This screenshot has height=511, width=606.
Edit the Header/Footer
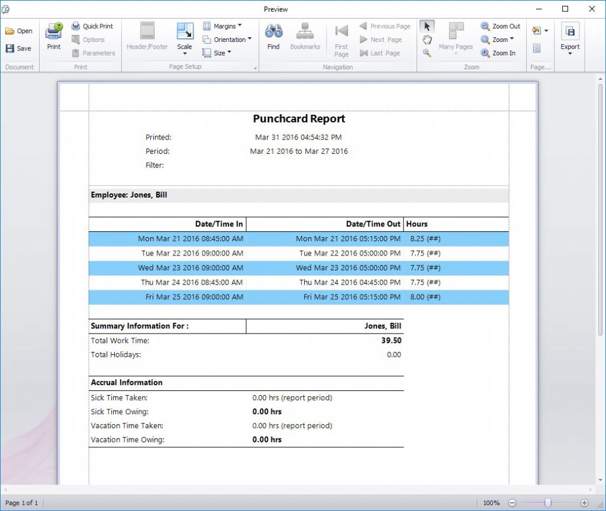[x=147, y=36]
